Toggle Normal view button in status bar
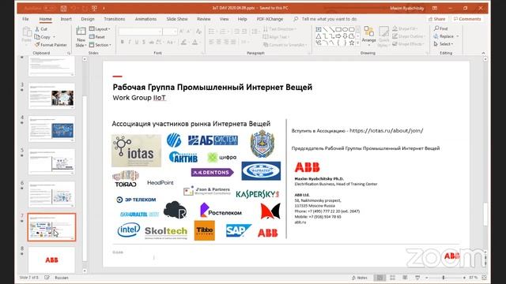This screenshot has height=284, width=506. [379, 277]
